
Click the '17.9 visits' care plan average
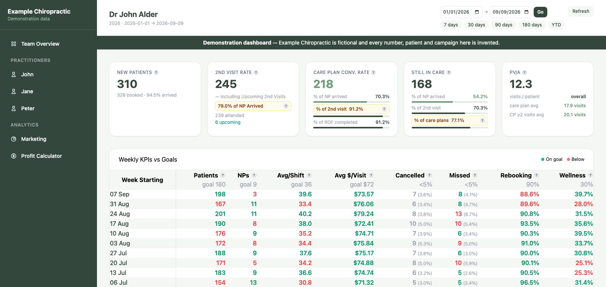(575, 106)
